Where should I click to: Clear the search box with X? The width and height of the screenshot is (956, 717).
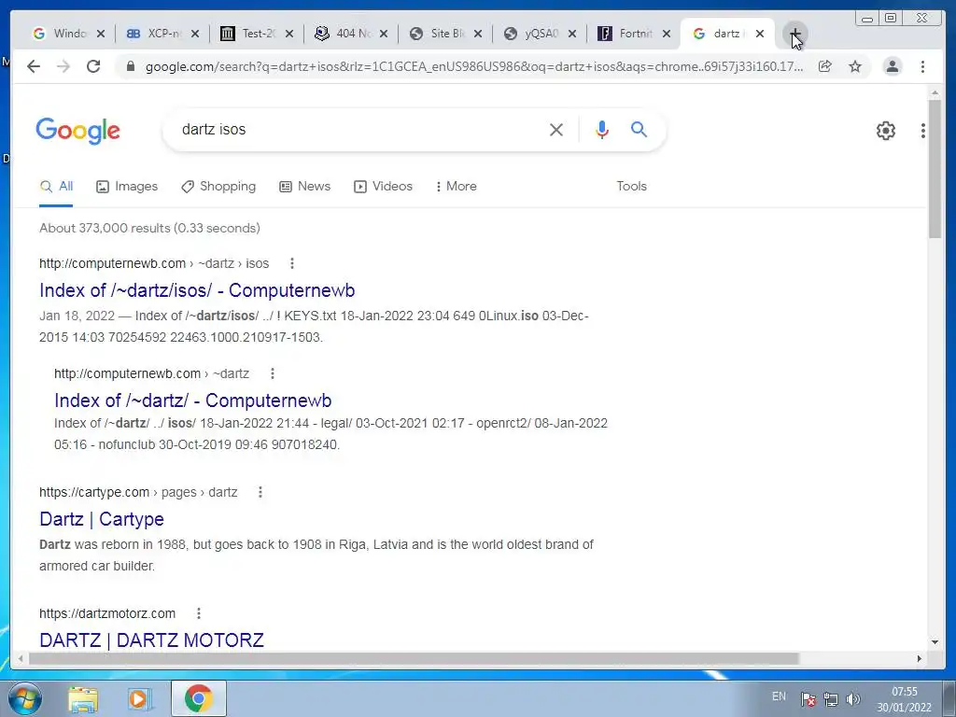556,129
